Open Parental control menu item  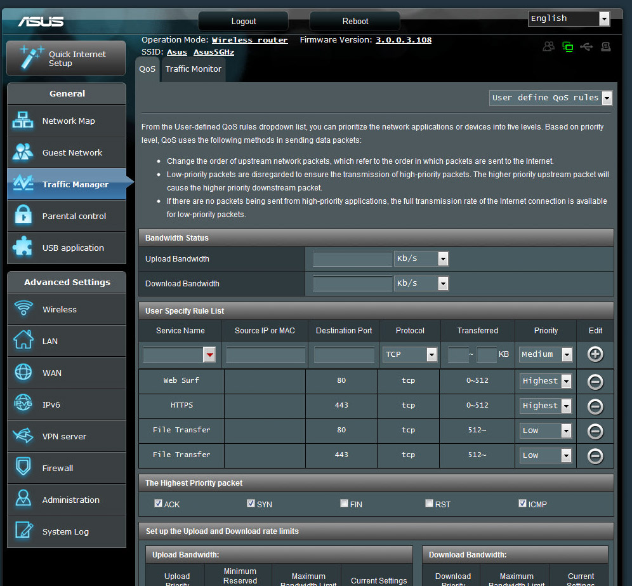(67, 216)
